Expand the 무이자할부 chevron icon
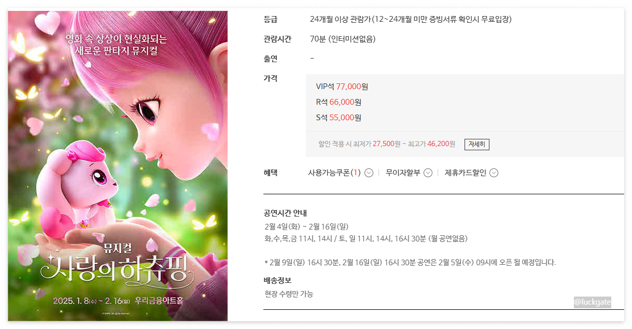The height and width of the screenshot is (329, 632). click(x=428, y=173)
